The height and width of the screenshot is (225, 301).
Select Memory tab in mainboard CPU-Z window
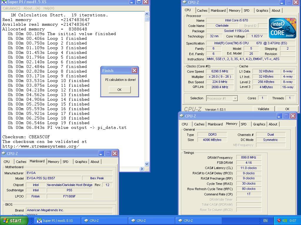53,162
